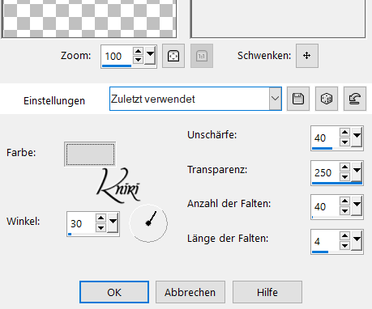Decrease Unschärfe value with down arrow
Image resolution: width=372 pixels, height=309 pixels.
pos(345,142)
